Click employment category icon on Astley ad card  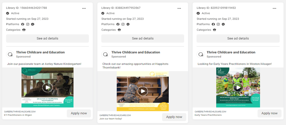[x=24, y=30]
